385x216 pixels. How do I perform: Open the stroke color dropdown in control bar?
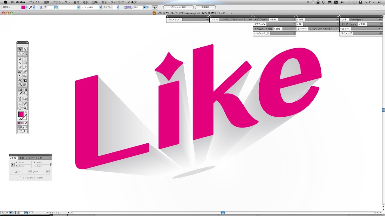[34, 7]
